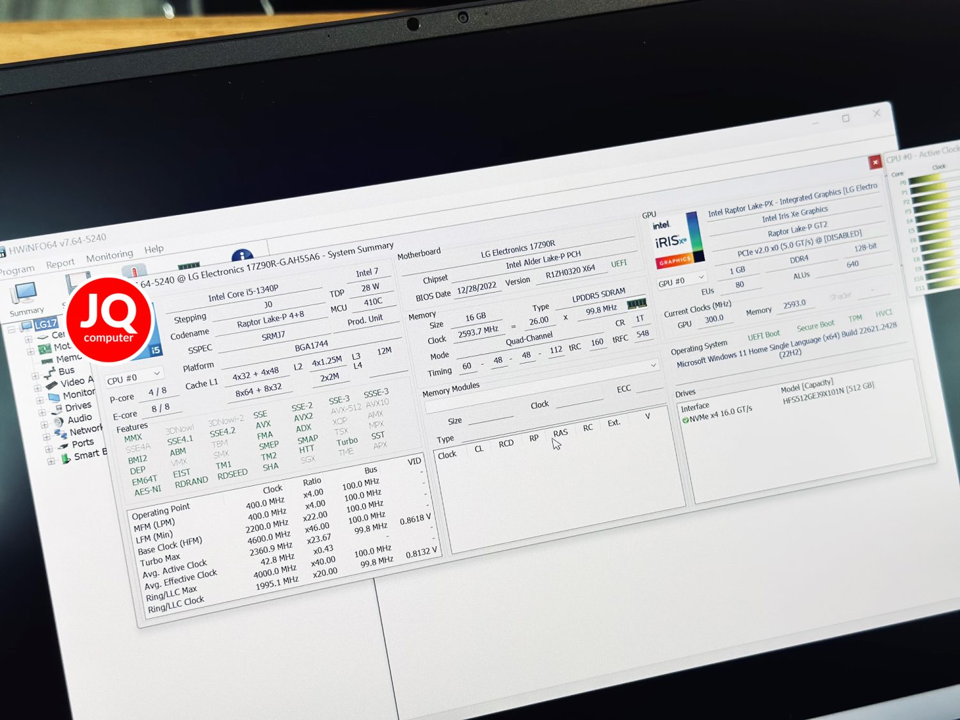Click the AVX2 feature flag
Image resolution: width=960 pixels, height=720 pixels.
(x=303, y=417)
